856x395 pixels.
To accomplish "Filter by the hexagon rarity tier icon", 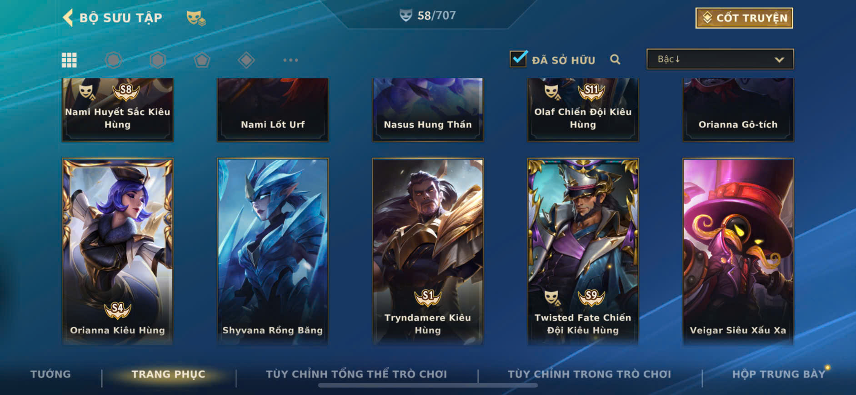I will (158, 60).
